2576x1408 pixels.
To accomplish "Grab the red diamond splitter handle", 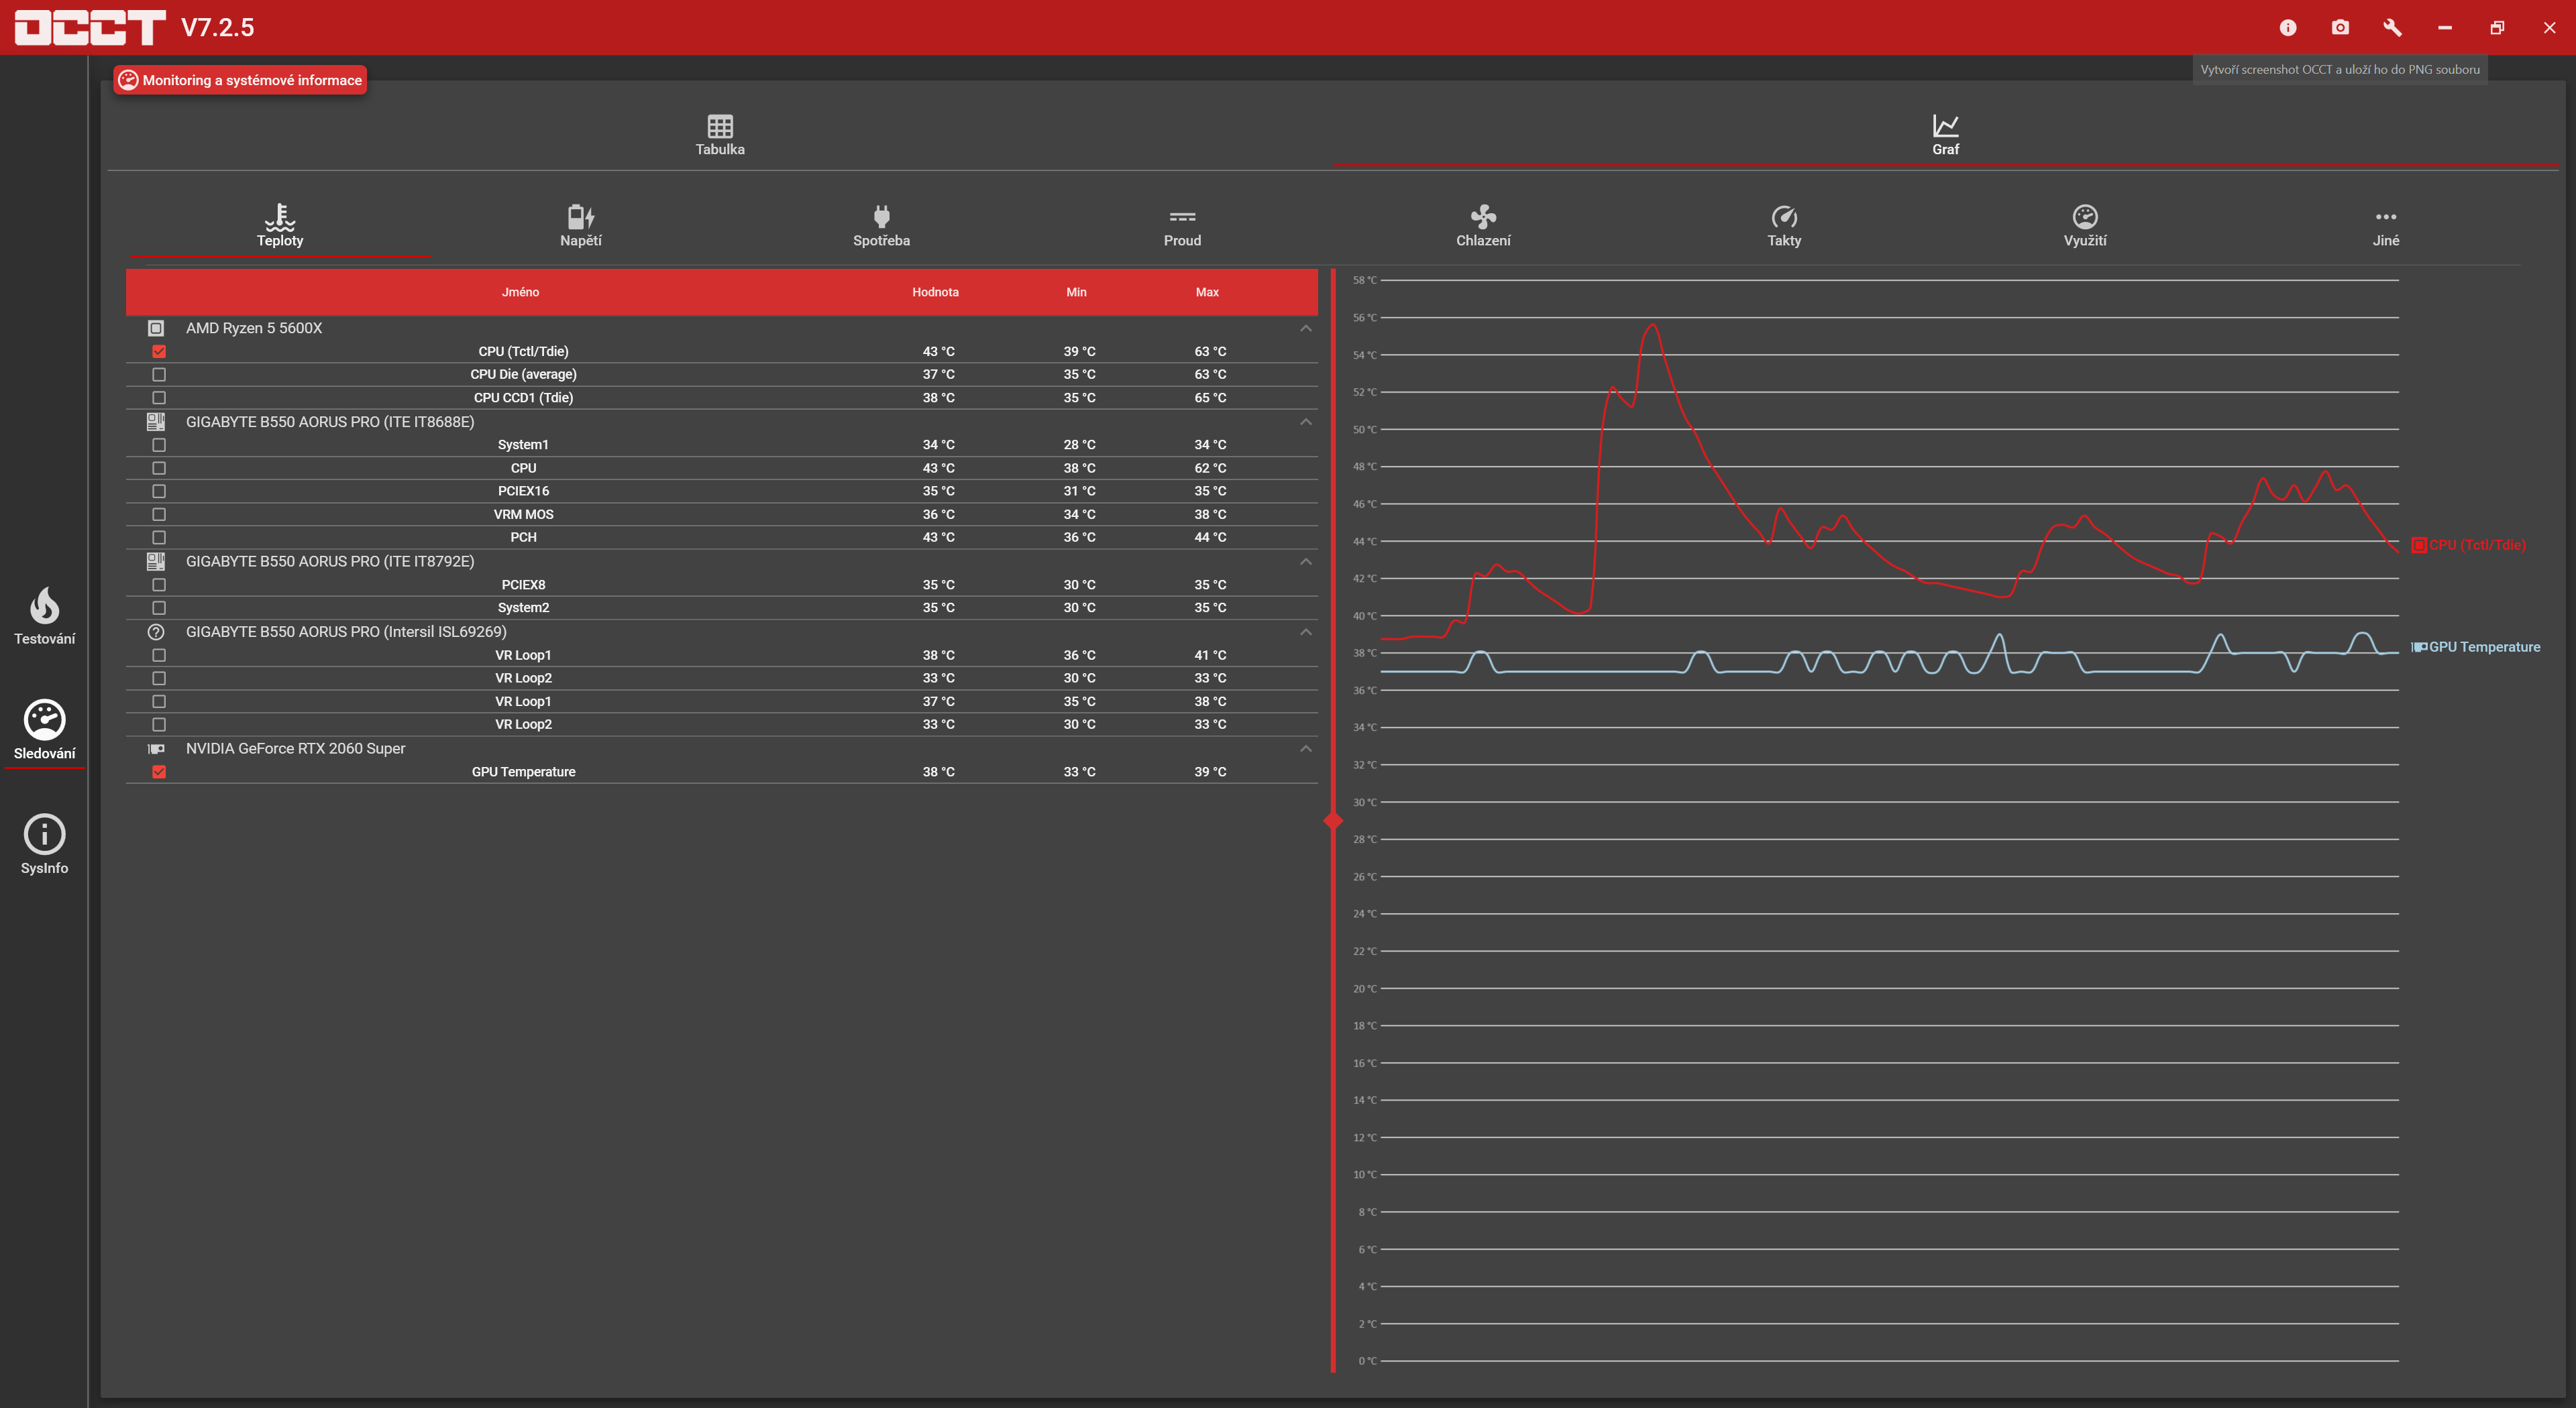I will tap(1333, 821).
